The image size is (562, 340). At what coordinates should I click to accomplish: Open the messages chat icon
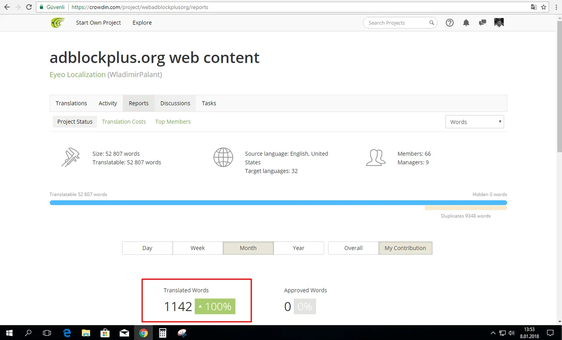tap(483, 22)
